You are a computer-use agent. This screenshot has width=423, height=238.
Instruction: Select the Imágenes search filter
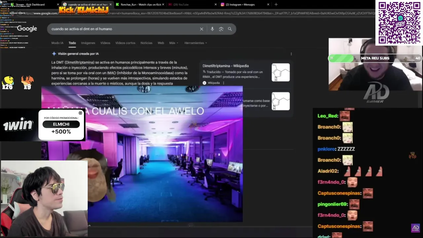pos(88,43)
